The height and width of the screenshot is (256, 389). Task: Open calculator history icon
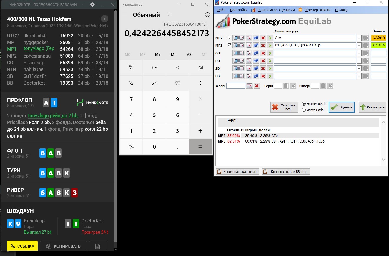[207, 15]
